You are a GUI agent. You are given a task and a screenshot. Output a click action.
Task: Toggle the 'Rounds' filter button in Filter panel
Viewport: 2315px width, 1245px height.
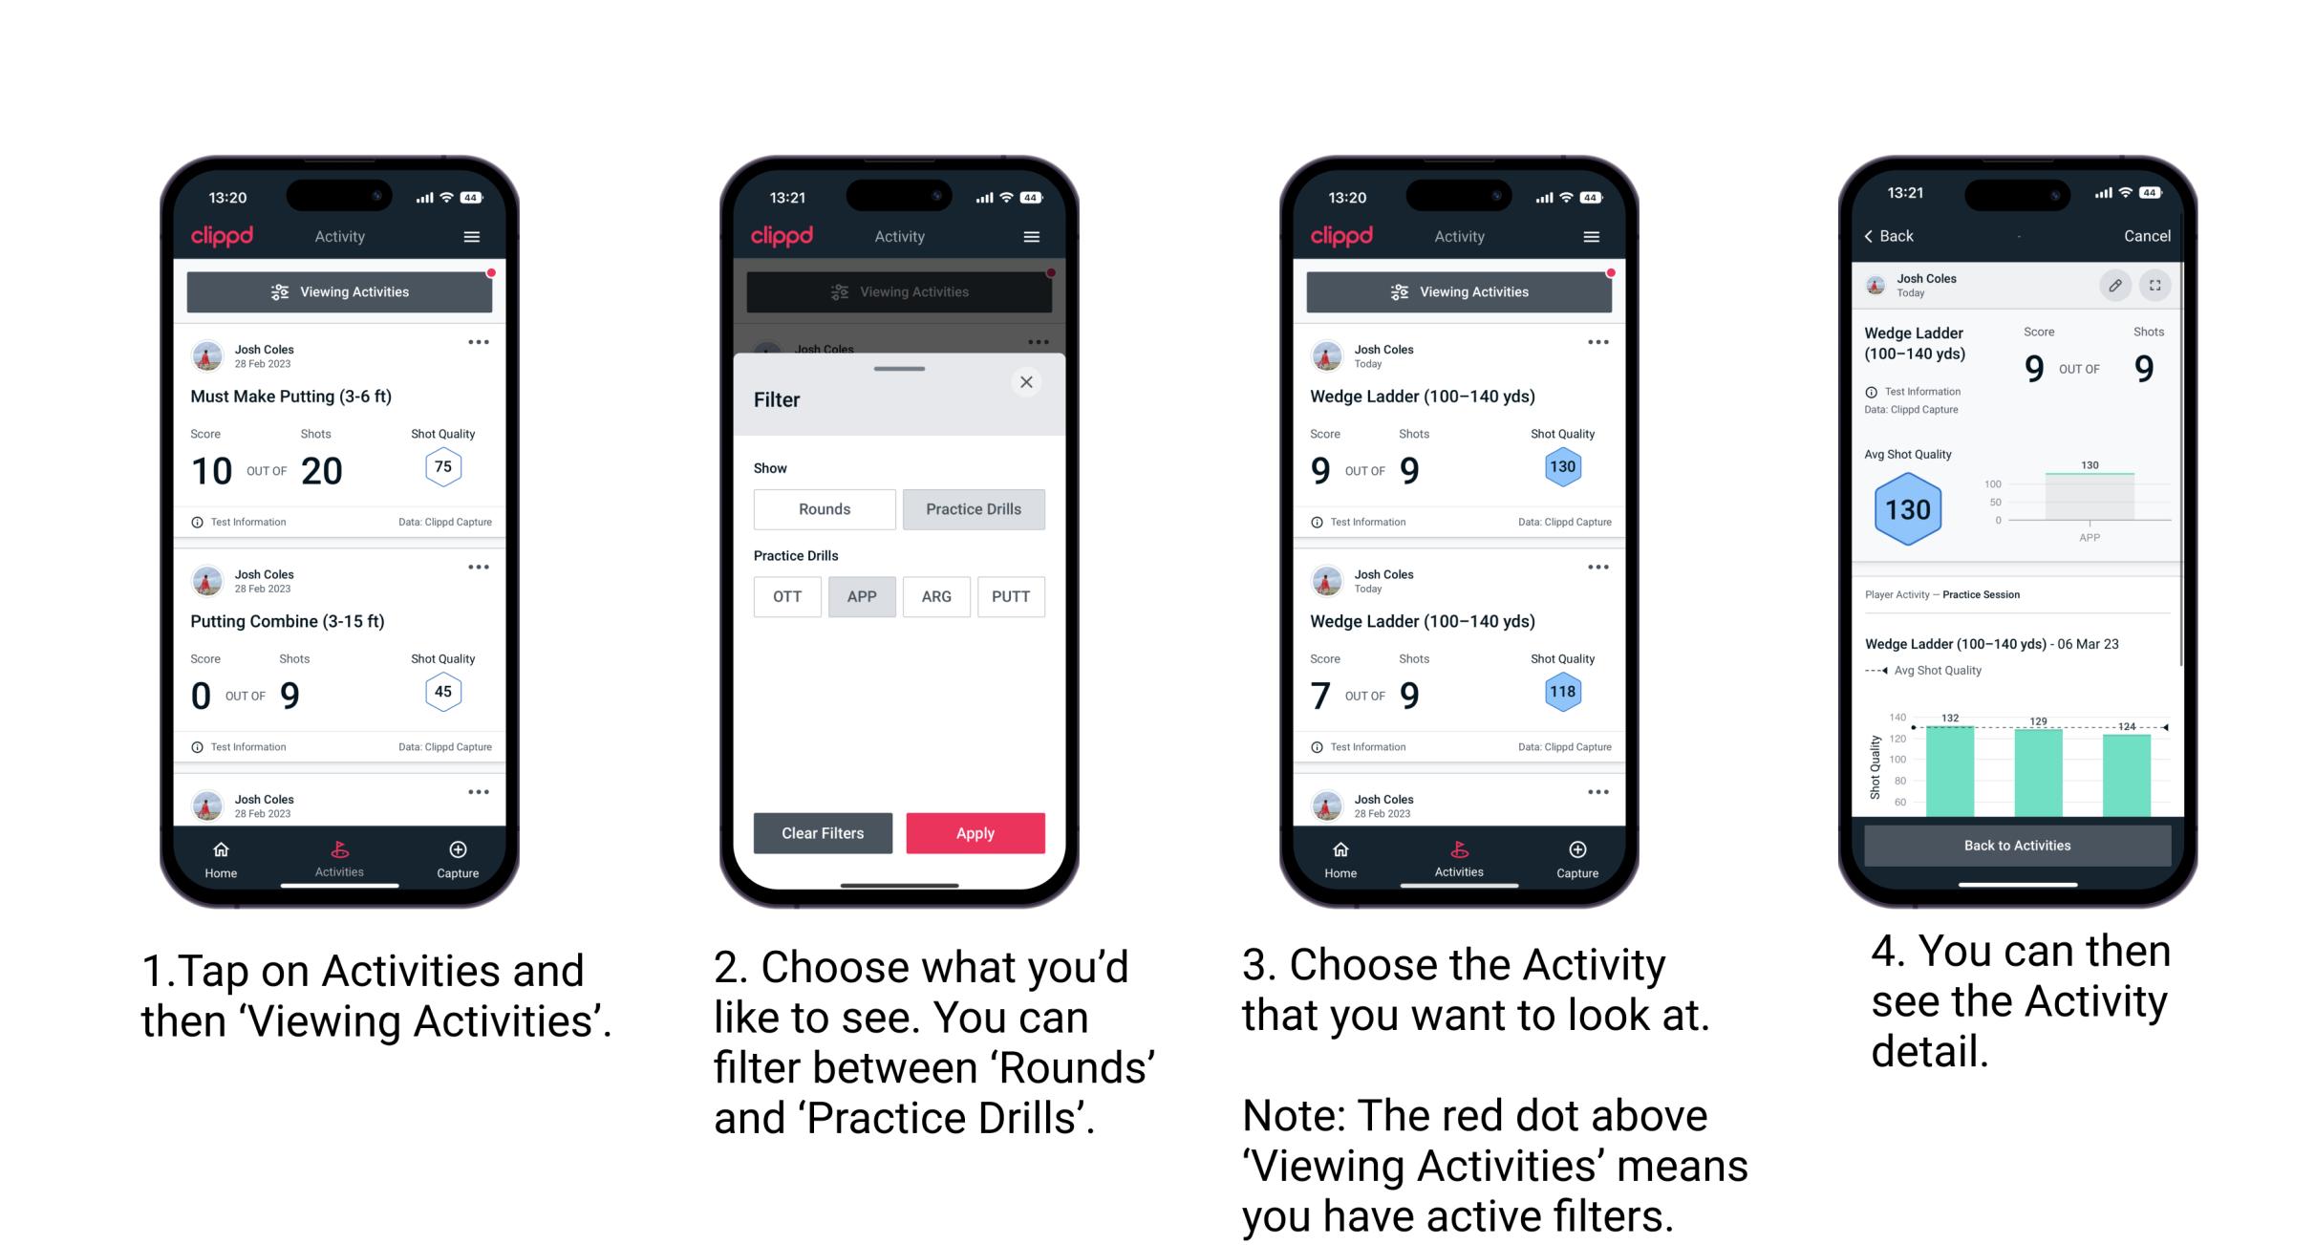[824, 506]
